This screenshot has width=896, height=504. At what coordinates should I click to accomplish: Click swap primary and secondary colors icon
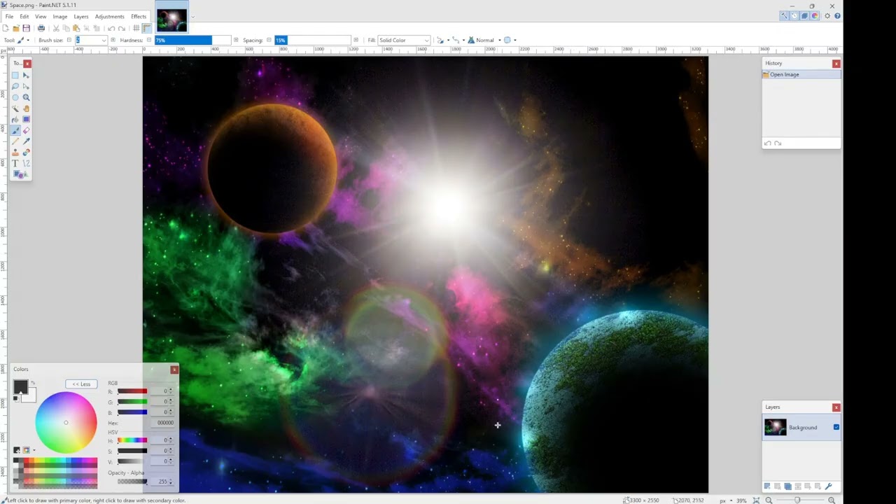tap(32, 383)
